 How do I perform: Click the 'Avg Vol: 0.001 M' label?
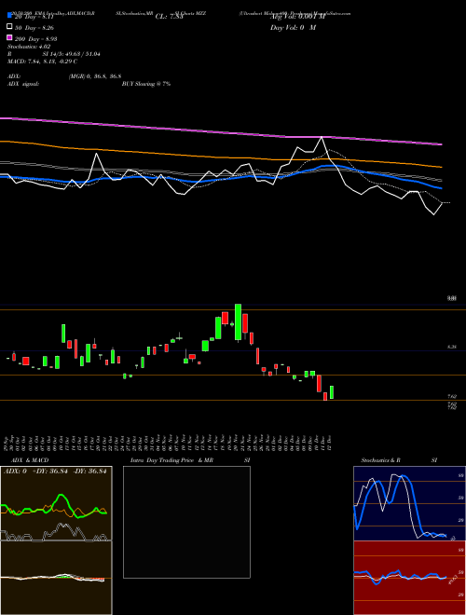coord(297,17)
